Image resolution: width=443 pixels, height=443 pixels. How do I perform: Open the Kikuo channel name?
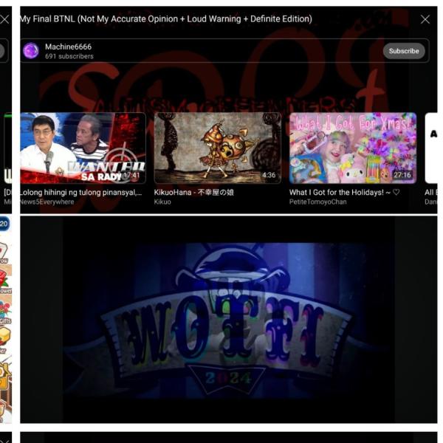[x=162, y=202]
